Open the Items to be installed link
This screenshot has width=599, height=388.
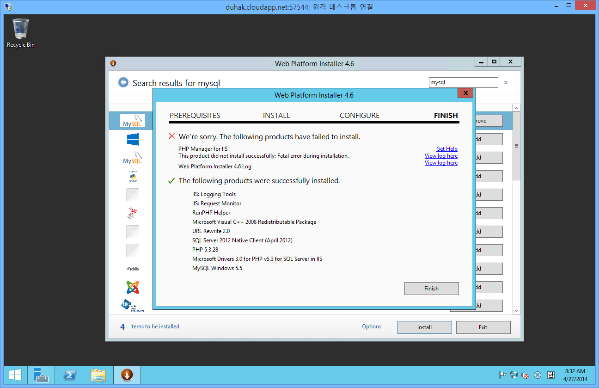pos(154,326)
